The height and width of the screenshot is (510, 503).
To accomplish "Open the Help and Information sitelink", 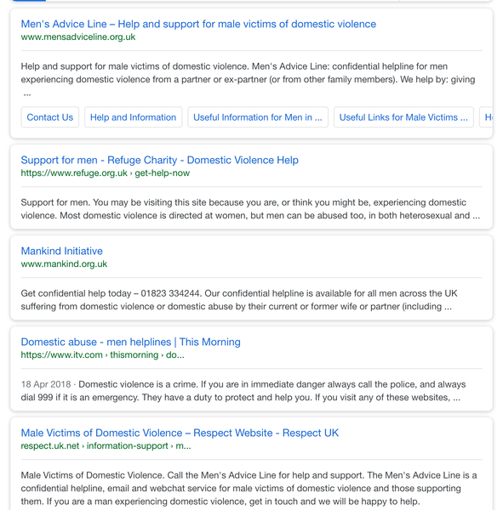I will pyautogui.click(x=134, y=117).
